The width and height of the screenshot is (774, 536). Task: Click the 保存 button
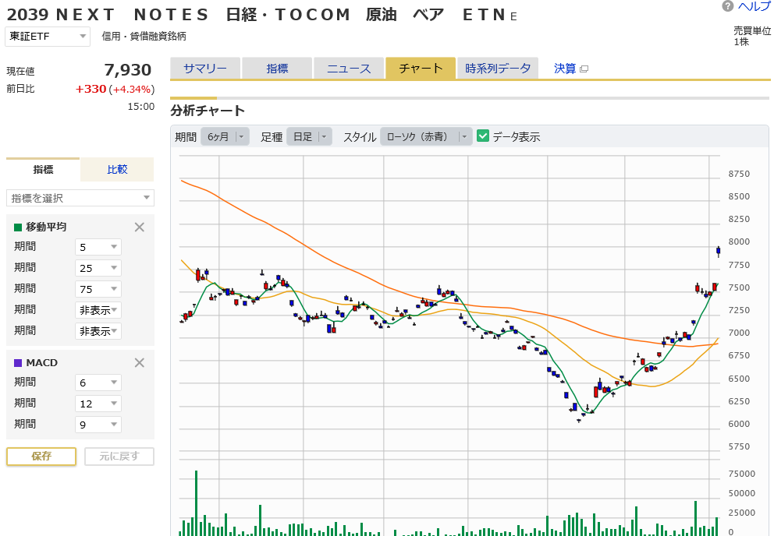(x=41, y=456)
